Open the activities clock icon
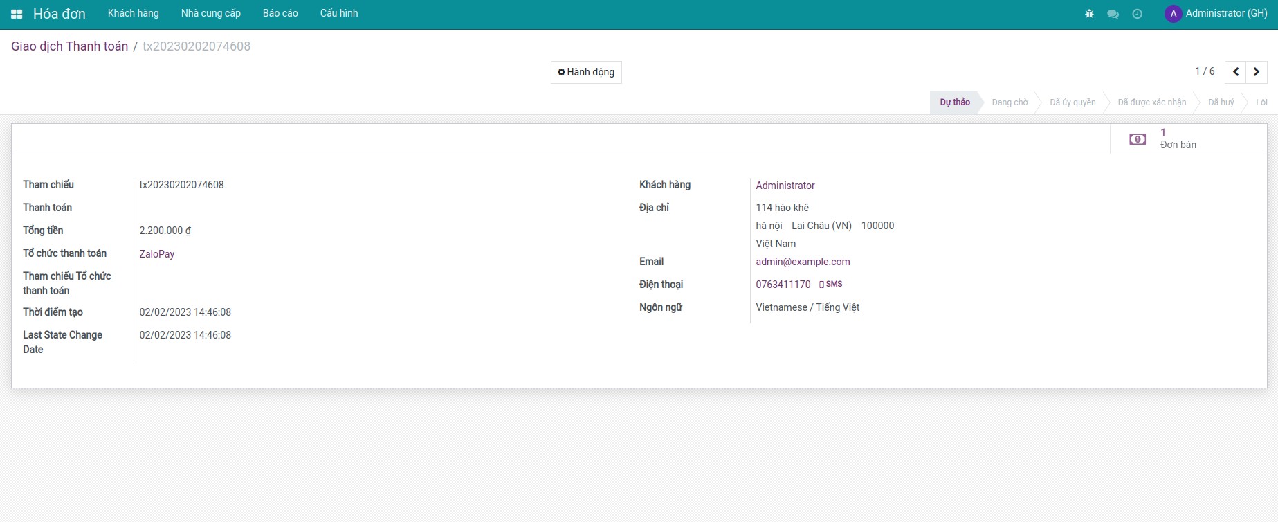 tap(1137, 14)
